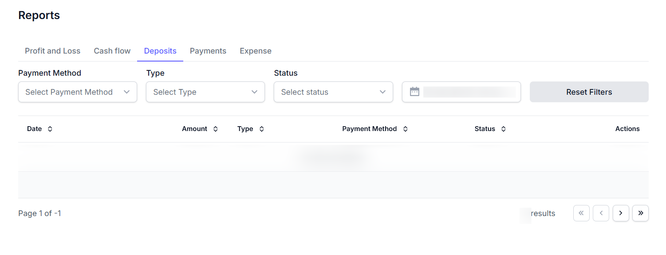Open the Cash flow tab
This screenshot has width=666, height=255.
112,51
